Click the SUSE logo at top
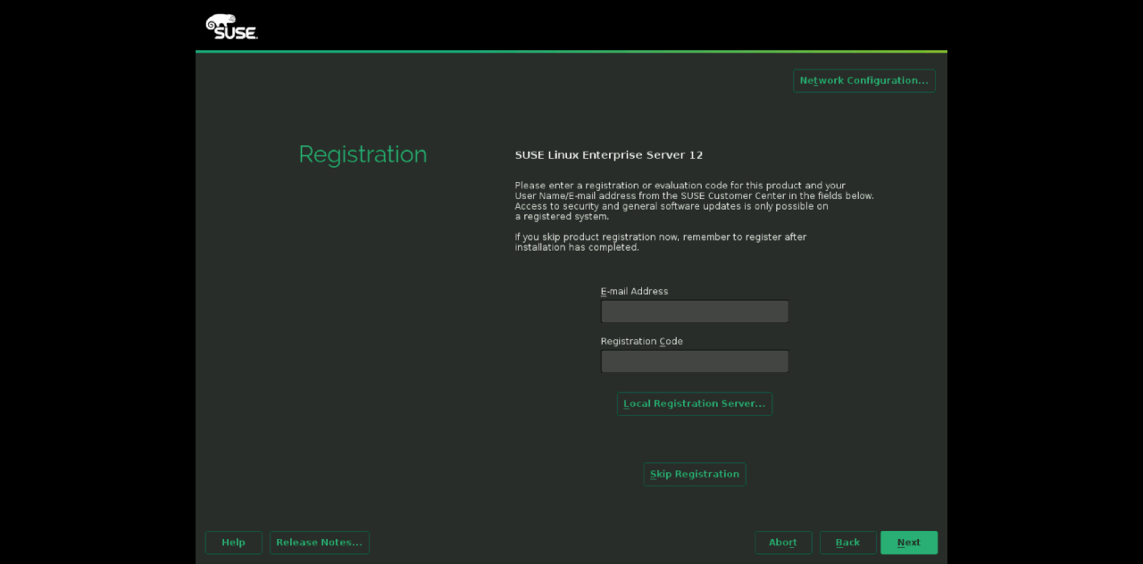This screenshot has width=1143, height=564. click(231, 26)
